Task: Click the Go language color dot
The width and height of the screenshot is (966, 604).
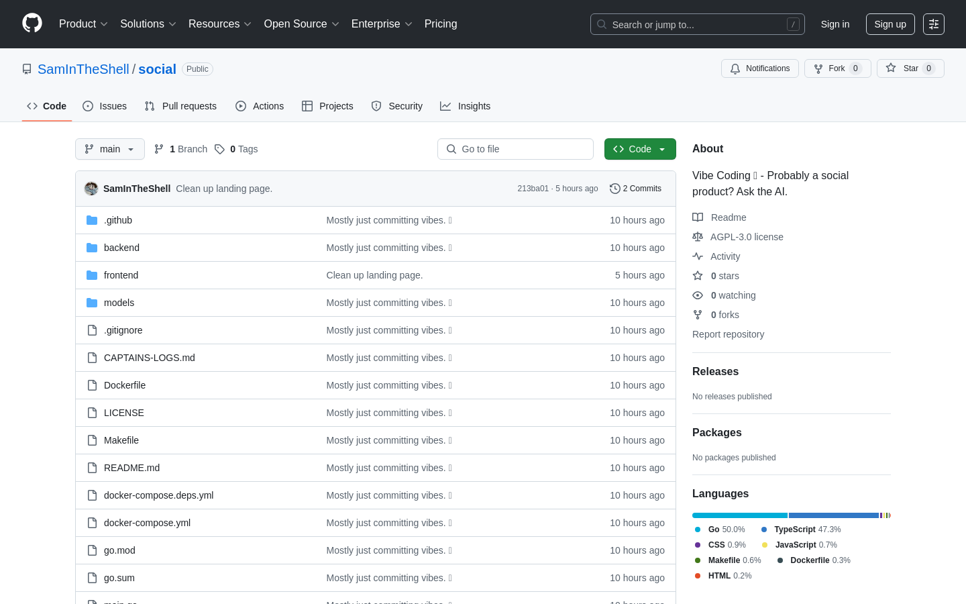Action: tap(698, 530)
